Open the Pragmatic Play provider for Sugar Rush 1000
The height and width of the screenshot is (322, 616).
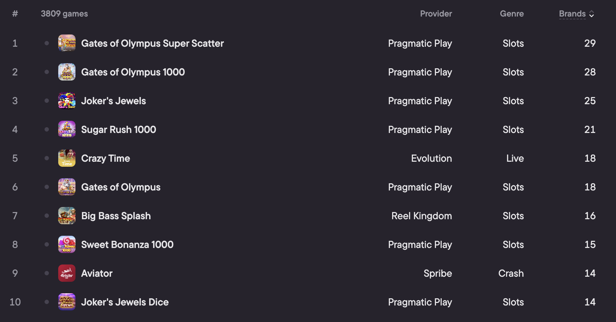point(420,130)
